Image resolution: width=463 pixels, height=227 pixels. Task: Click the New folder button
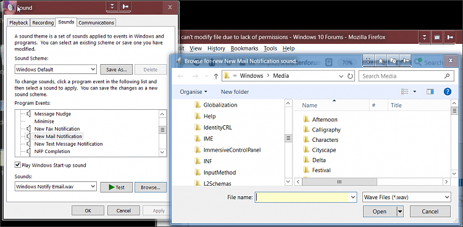click(x=235, y=92)
